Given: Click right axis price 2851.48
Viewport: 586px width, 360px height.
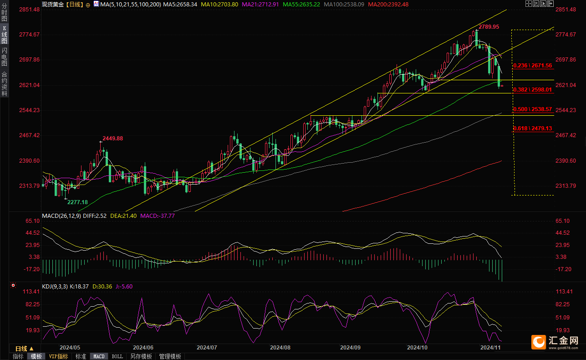Looking at the screenshot, I should point(566,9).
